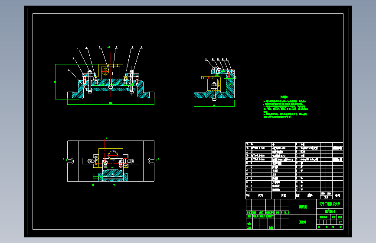
Task: Select the '1:2' scale value
Action: (340, 222)
